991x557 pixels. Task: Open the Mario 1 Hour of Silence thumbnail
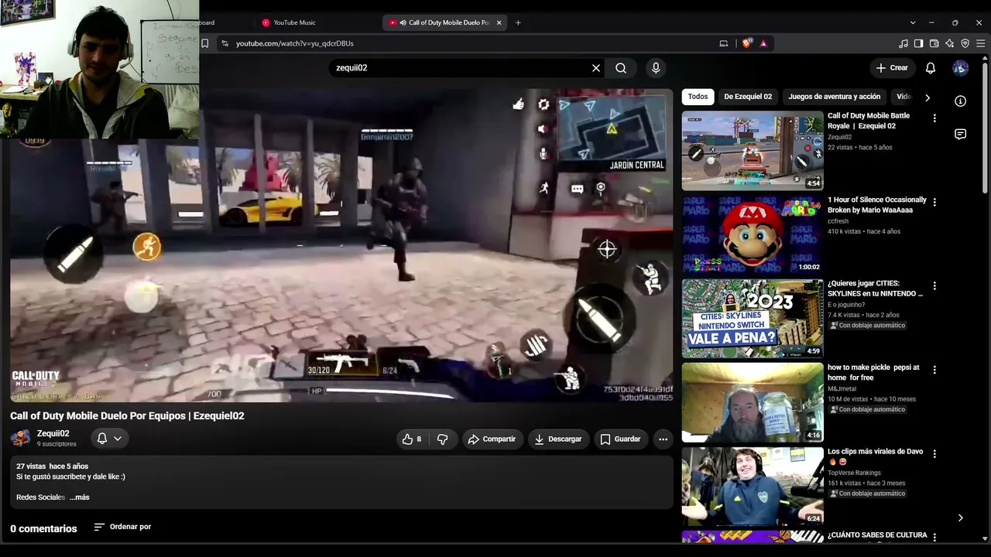tap(753, 234)
